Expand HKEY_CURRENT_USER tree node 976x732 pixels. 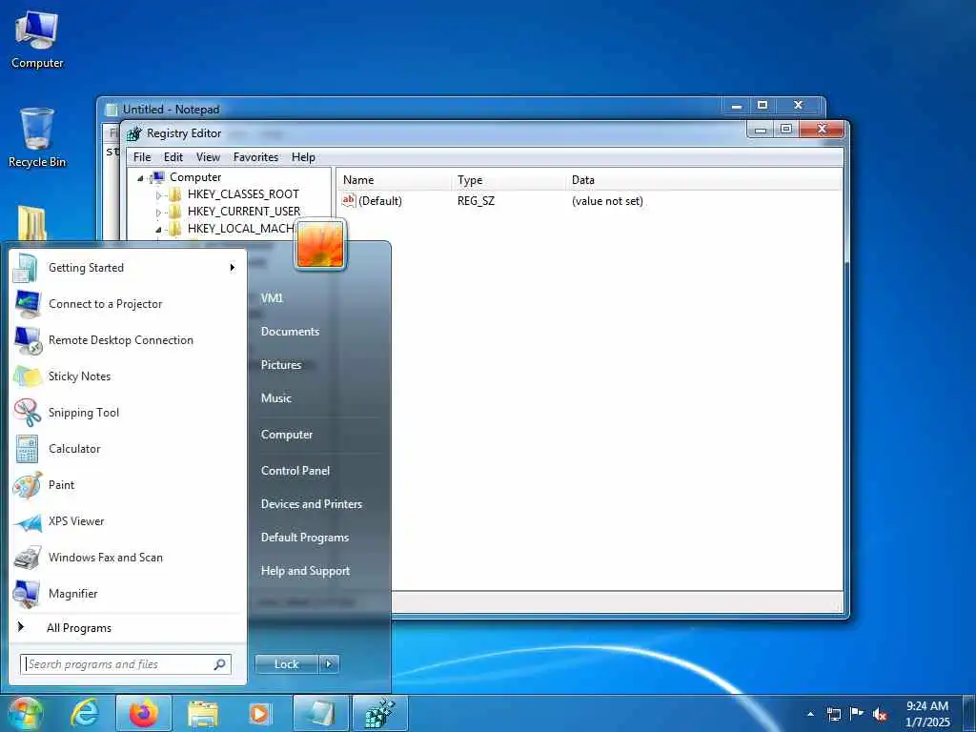coord(158,213)
